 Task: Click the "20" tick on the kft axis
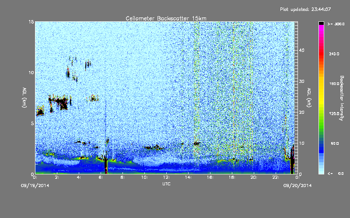click(x=301, y=112)
